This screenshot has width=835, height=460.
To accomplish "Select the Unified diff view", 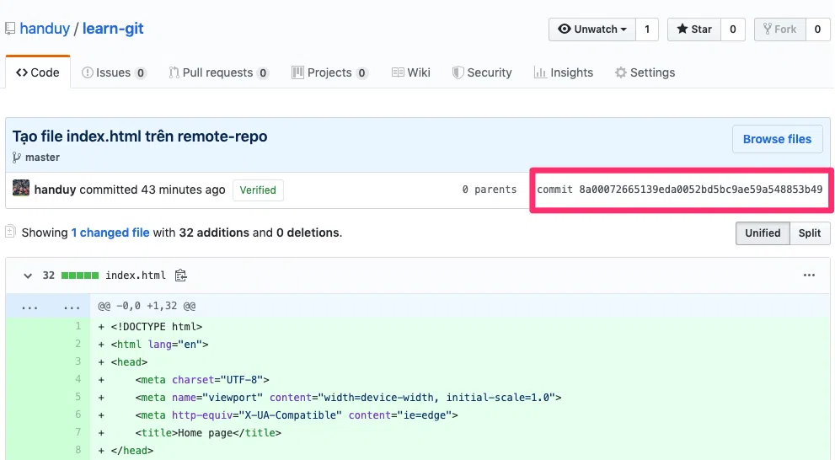I will [763, 233].
